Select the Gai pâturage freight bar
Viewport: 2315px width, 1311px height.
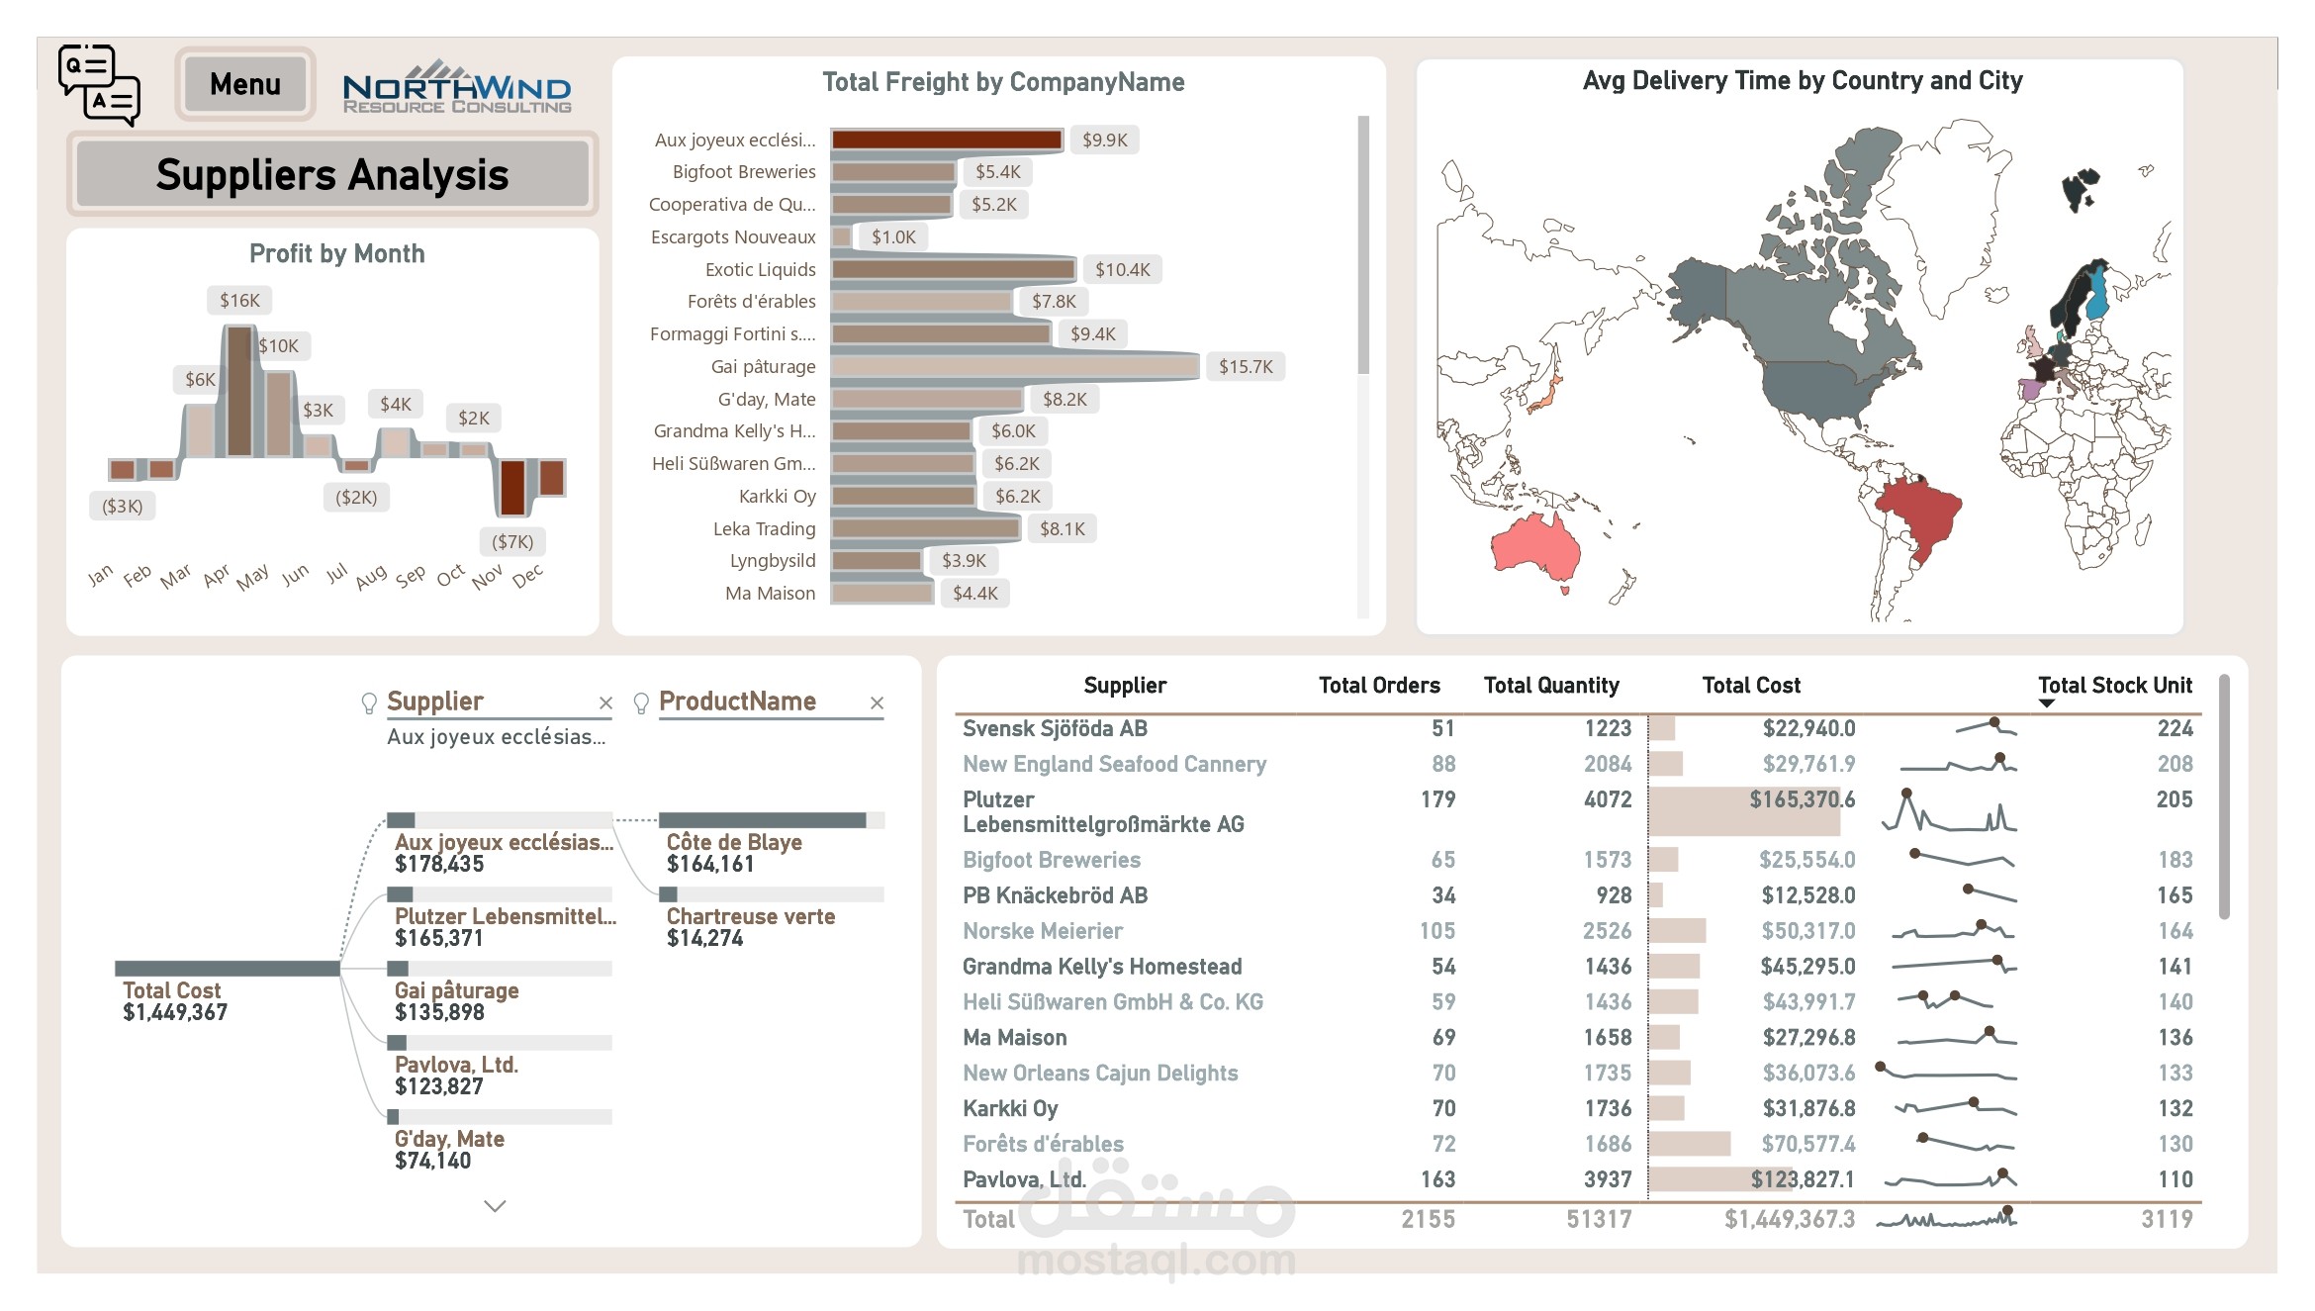[x=1014, y=367]
